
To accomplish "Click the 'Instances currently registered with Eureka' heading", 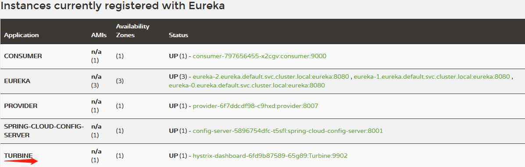I will (x=112, y=6).
